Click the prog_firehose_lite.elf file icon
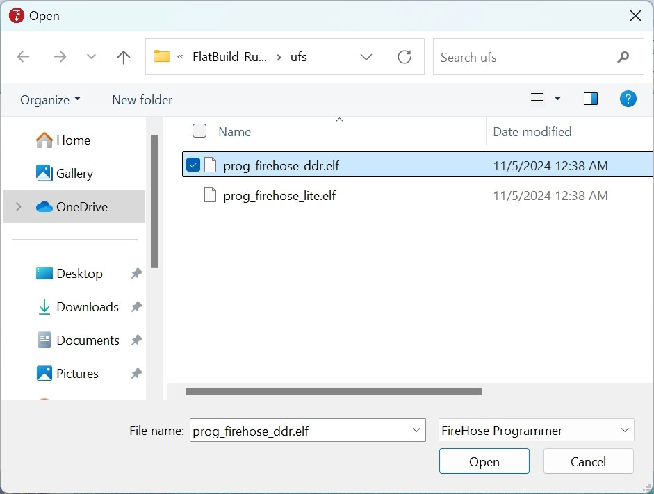This screenshot has width=654, height=494. (210, 195)
